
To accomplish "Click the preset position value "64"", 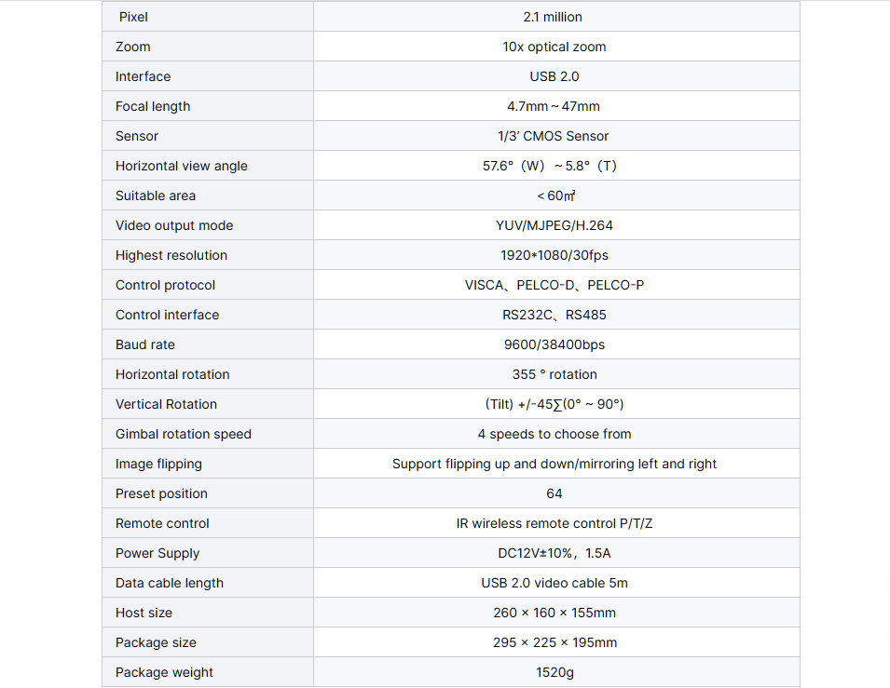I will pyautogui.click(x=555, y=493).
